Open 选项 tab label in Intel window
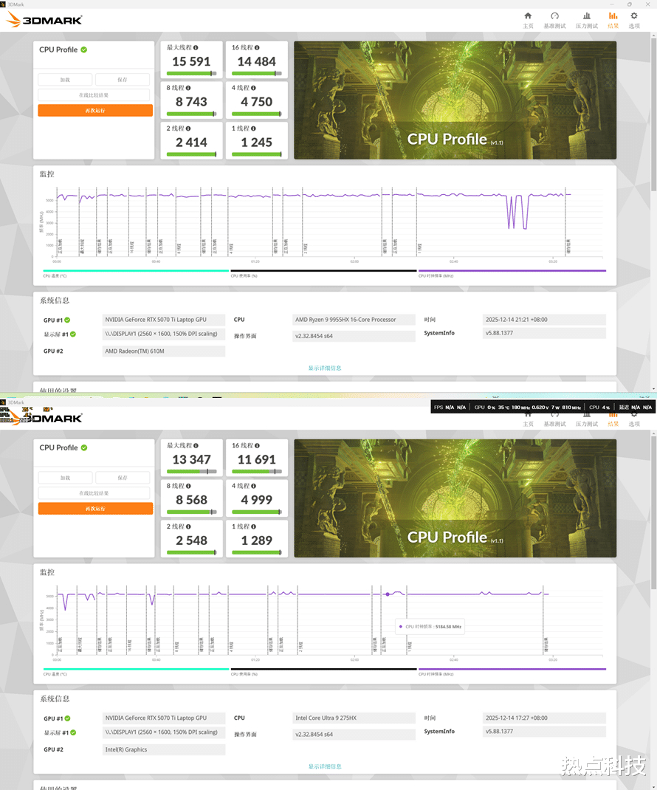The width and height of the screenshot is (657, 790). point(634,425)
